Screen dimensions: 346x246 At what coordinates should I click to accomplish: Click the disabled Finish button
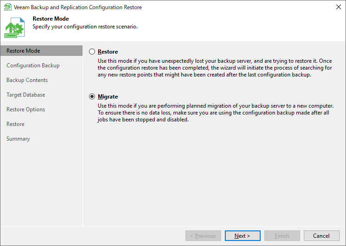[282, 236]
